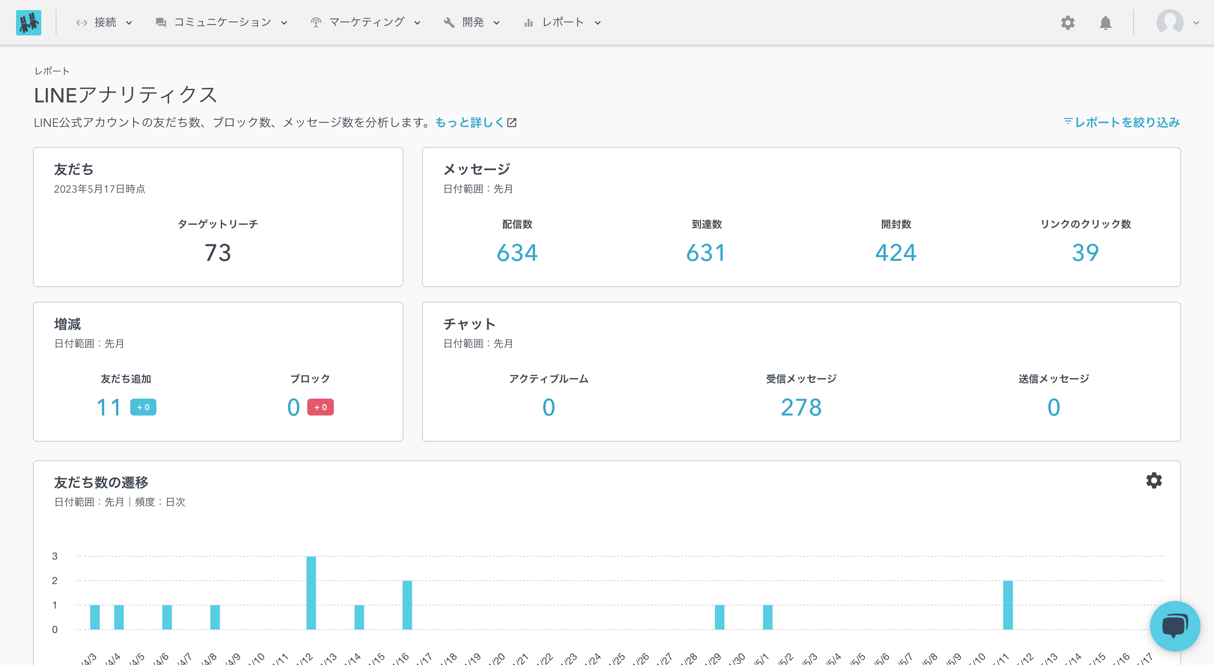
Task: Click the 到達数 value 631
Action: click(706, 252)
